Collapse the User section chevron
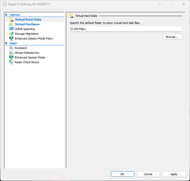190x181 pixels. [x=6, y=43]
